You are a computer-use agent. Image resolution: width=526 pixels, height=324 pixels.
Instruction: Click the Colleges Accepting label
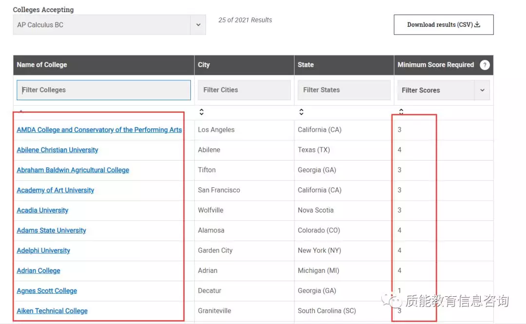tap(43, 10)
